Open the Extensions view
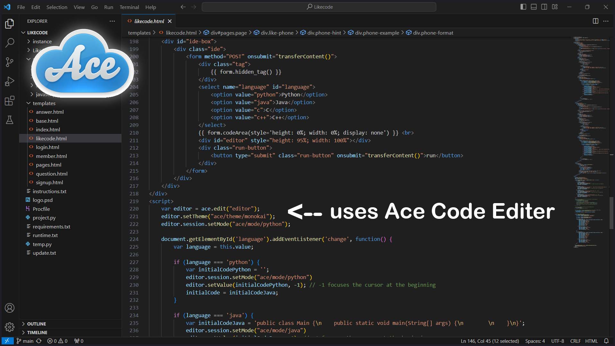615x346 pixels. click(10, 101)
